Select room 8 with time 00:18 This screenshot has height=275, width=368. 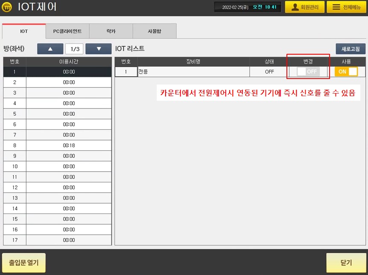tap(58, 145)
